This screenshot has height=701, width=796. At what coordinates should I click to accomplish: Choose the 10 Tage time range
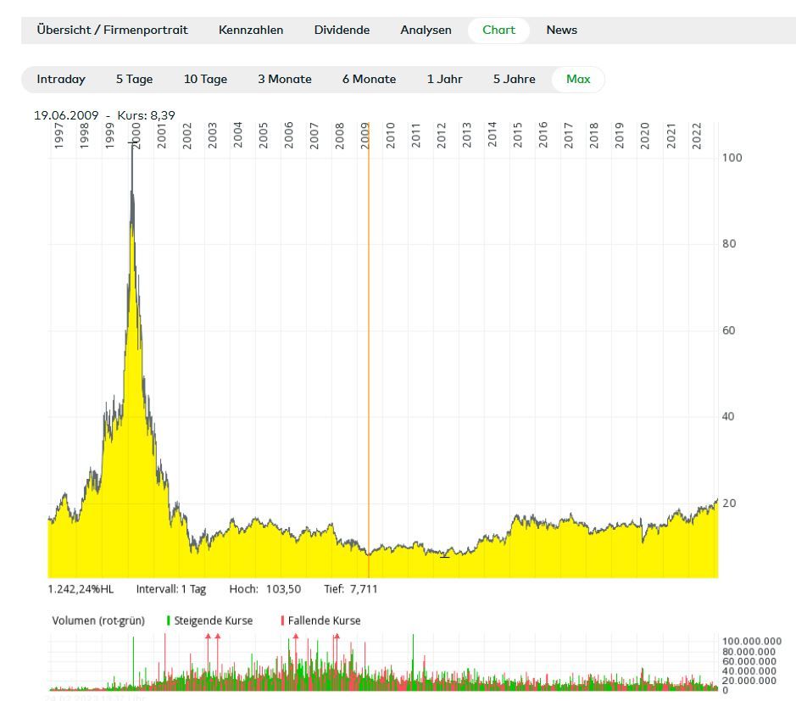205,79
